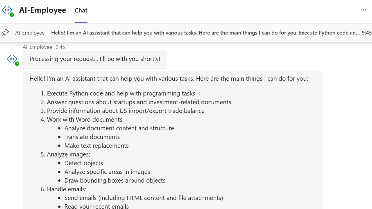Viewport: 372px width, 209px height.
Task: Click the "Execute Python code" list item
Action: 121,93
